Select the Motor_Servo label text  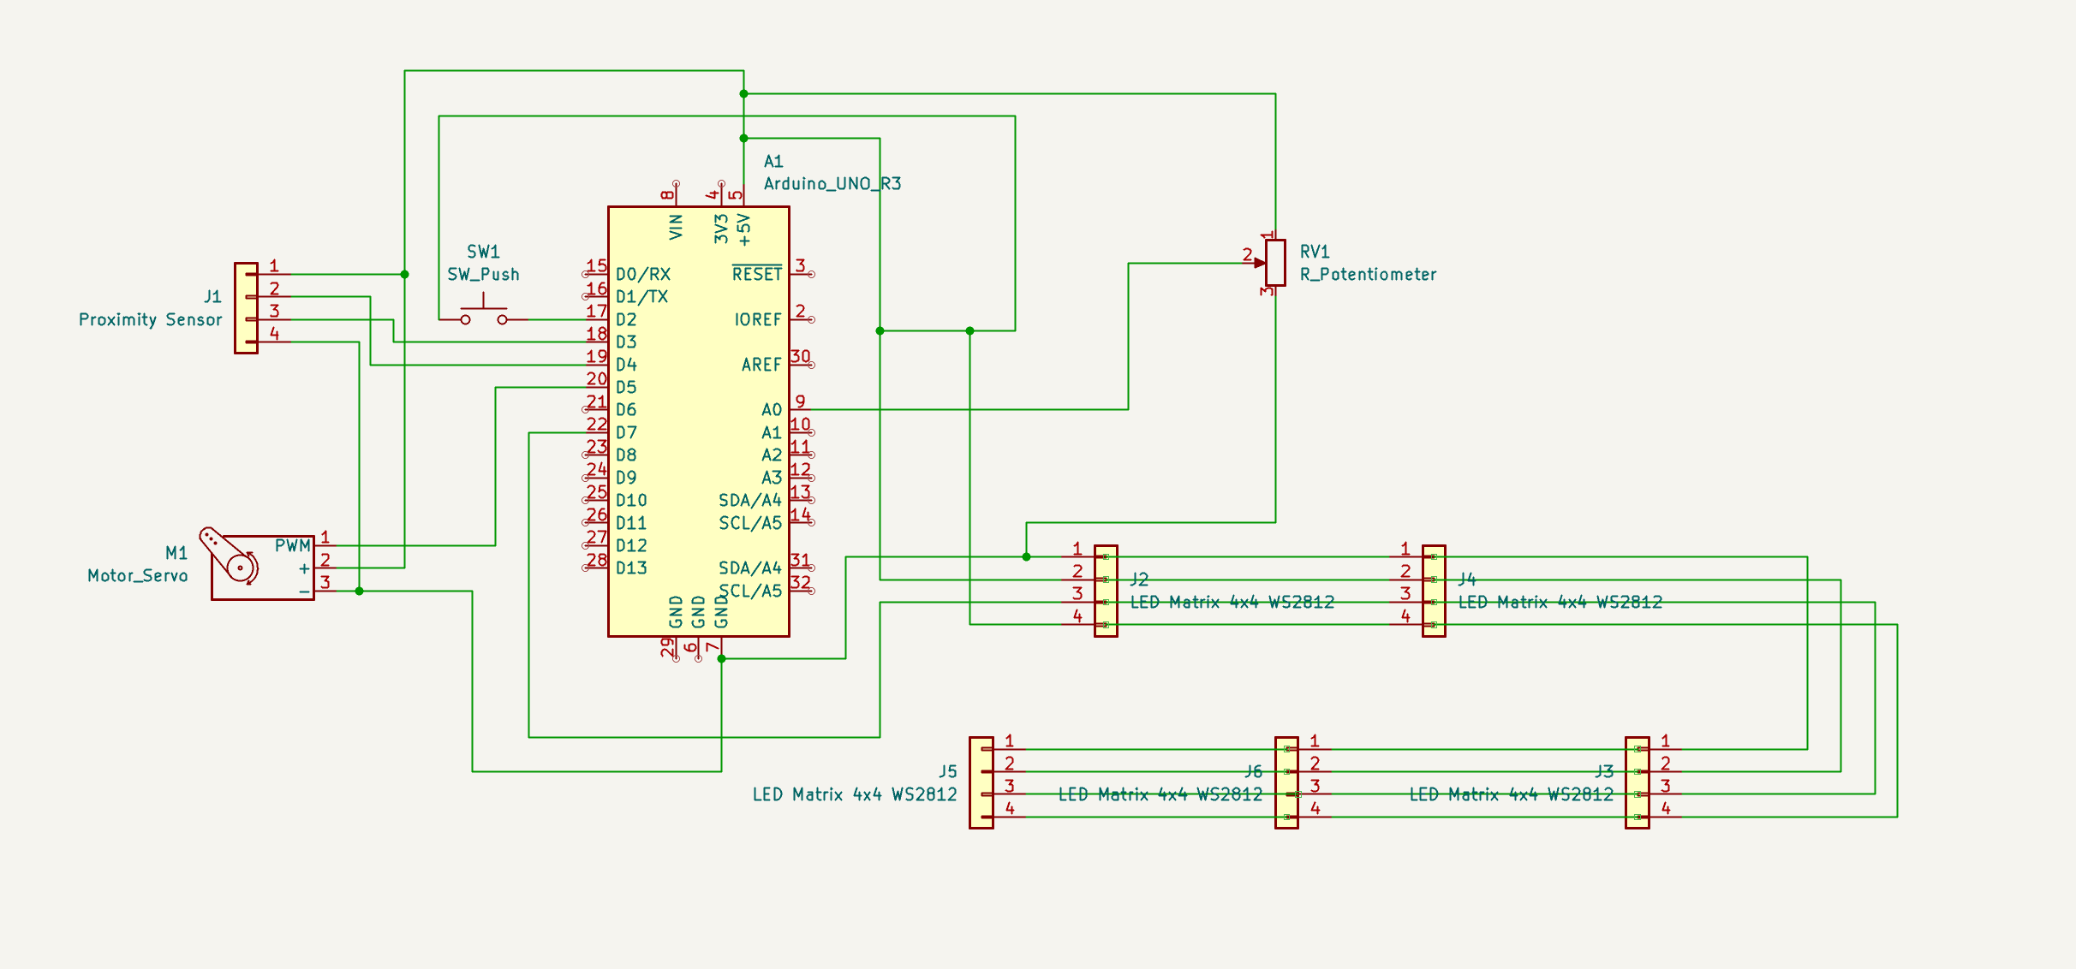(137, 576)
